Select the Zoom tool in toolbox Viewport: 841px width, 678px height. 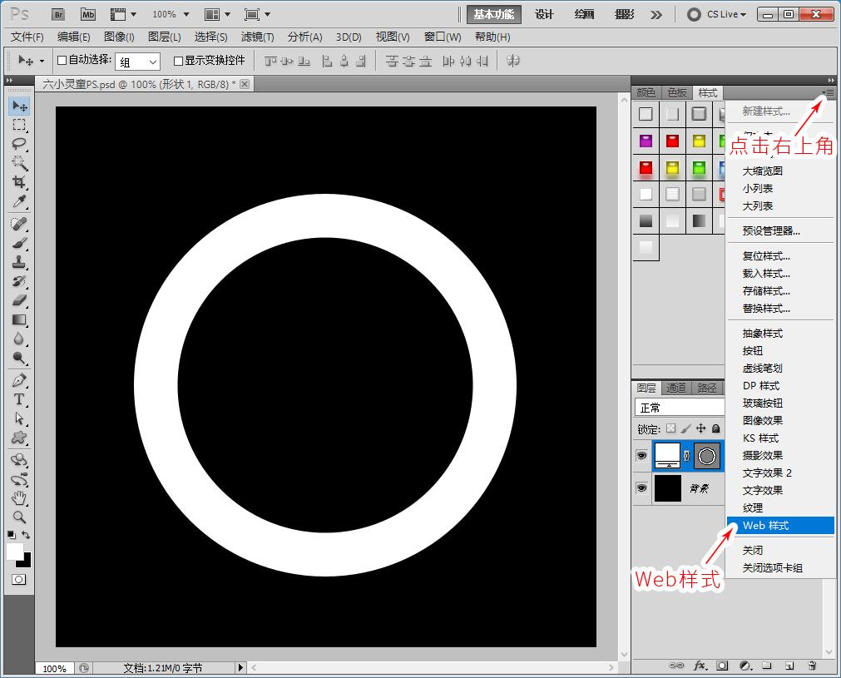[19, 517]
